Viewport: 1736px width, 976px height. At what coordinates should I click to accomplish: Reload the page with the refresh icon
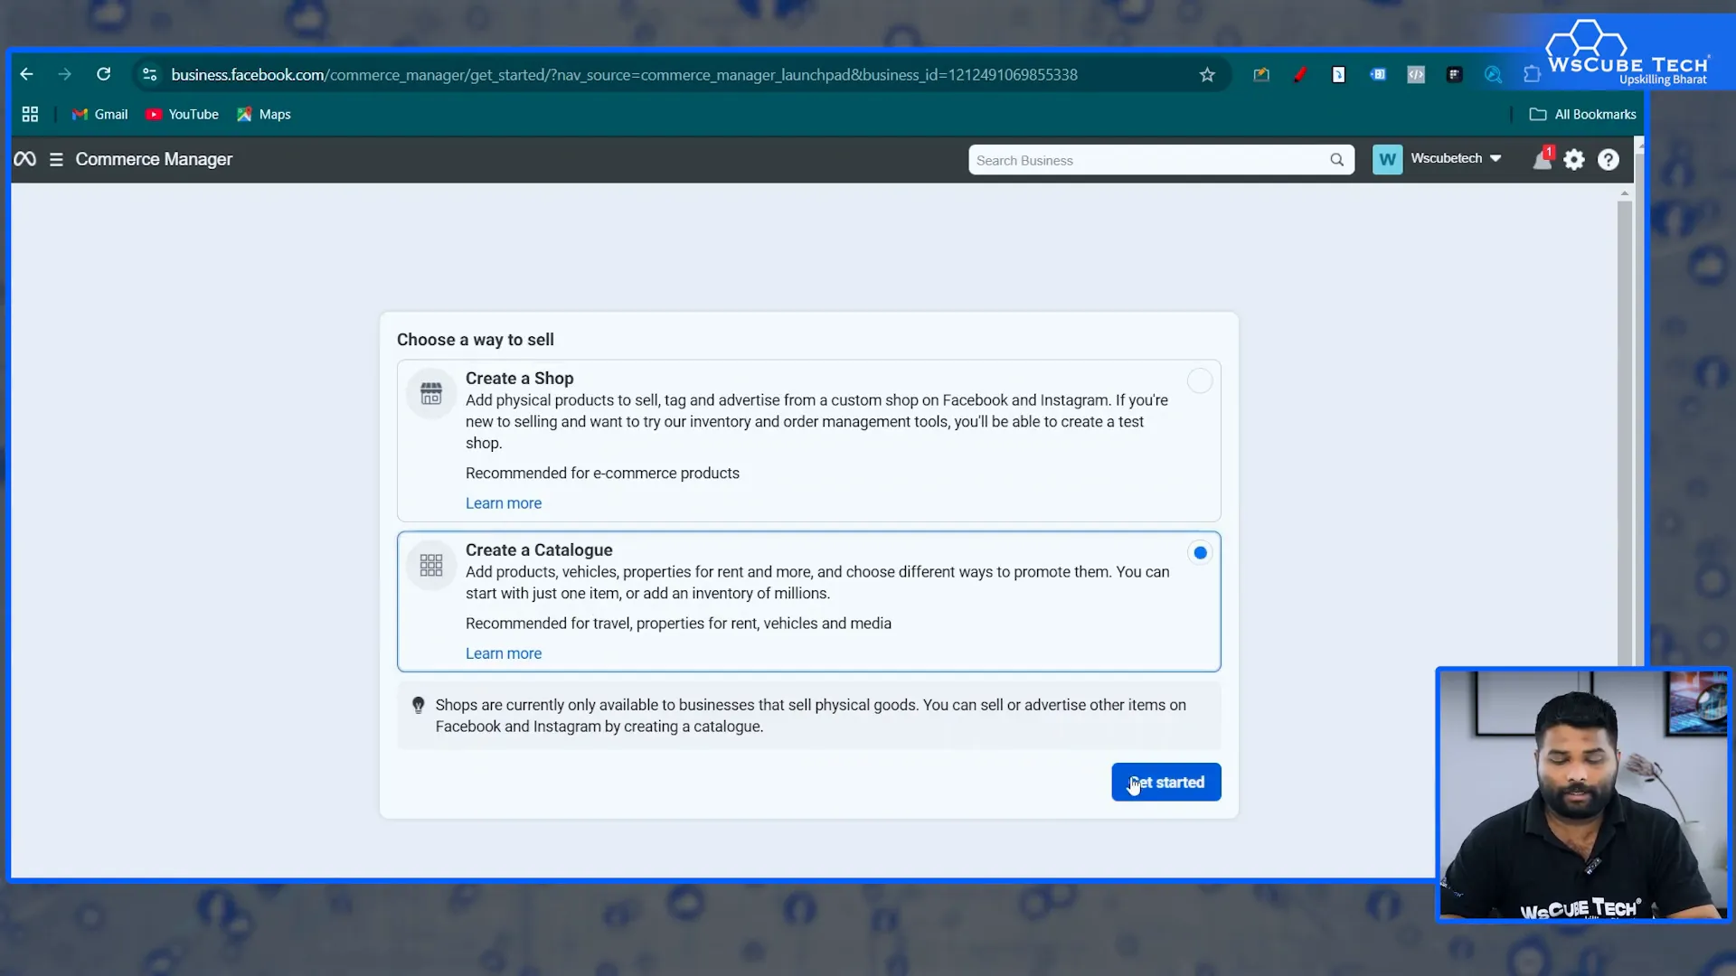pos(103,74)
